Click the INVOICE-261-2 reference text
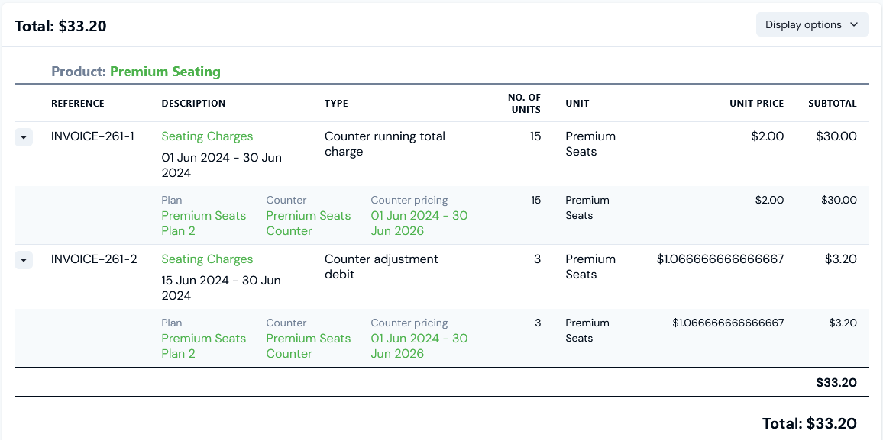The width and height of the screenshot is (883, 440). tap(94, 259)
